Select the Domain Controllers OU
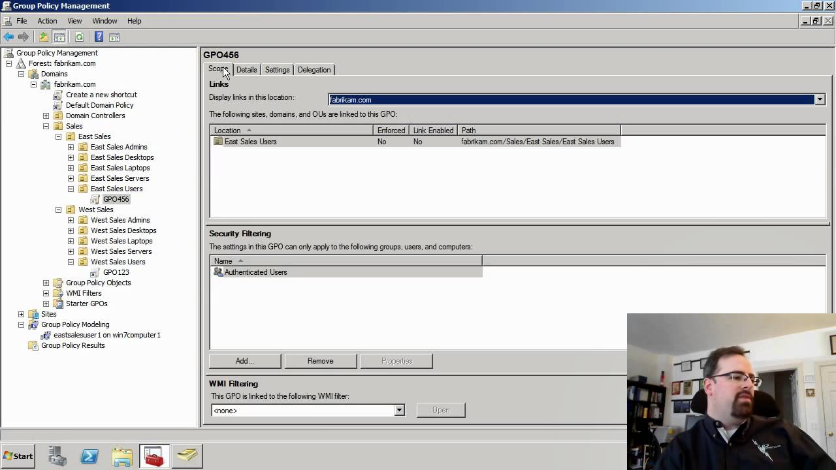The width and height of the screenshot is (836, 470). [95, 116]
